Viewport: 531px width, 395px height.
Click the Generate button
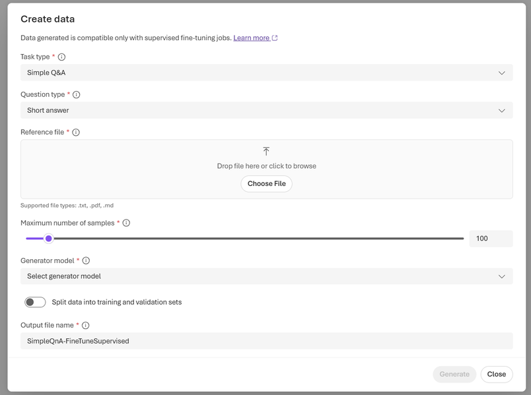[x=454, y=374]
